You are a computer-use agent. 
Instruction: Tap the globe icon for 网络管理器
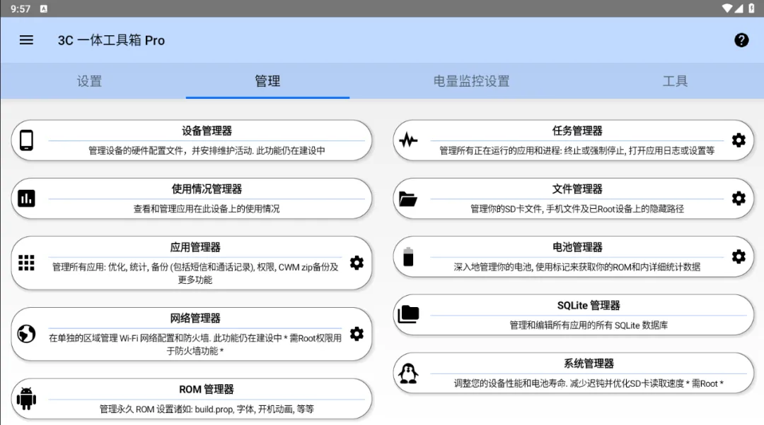coord(26,334)
